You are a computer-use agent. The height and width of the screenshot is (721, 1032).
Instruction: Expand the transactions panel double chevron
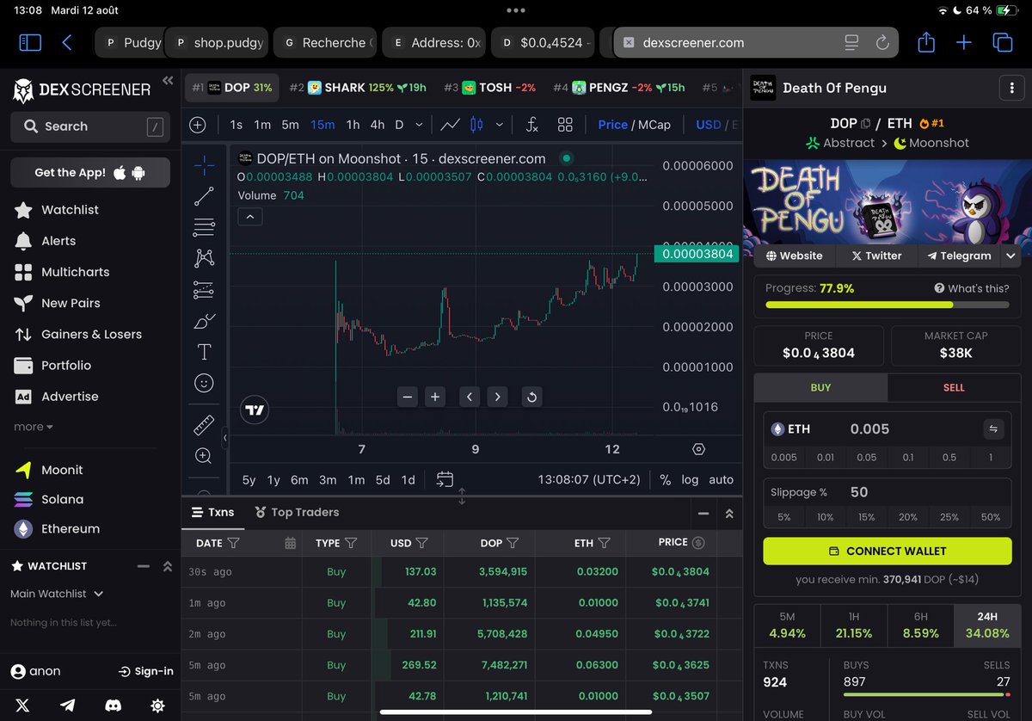click(729, 513)
